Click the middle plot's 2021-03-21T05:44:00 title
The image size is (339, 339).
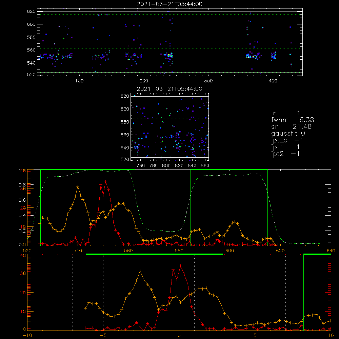[x=169, y=89]
